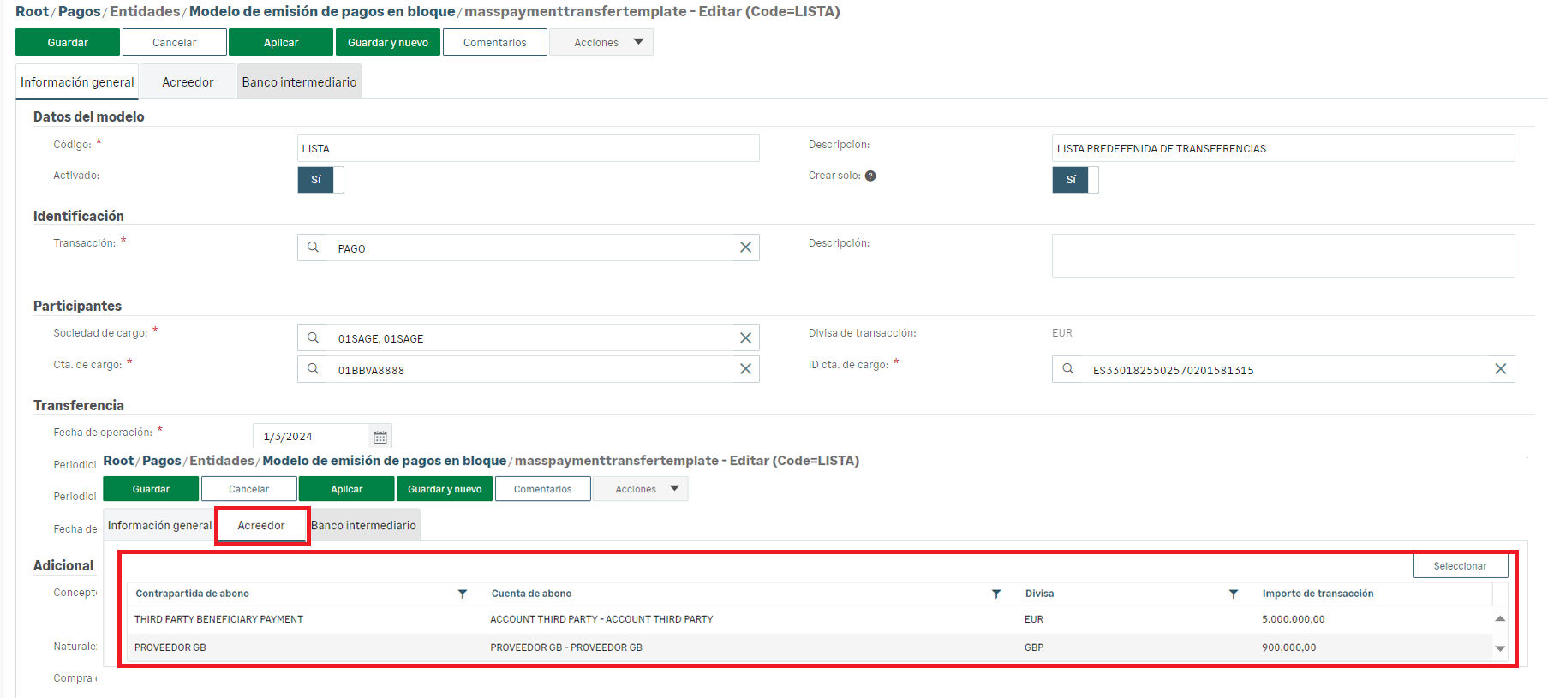1548x698 pixels.
Task: Filter the Divisa column
Action: [1234, 594]
